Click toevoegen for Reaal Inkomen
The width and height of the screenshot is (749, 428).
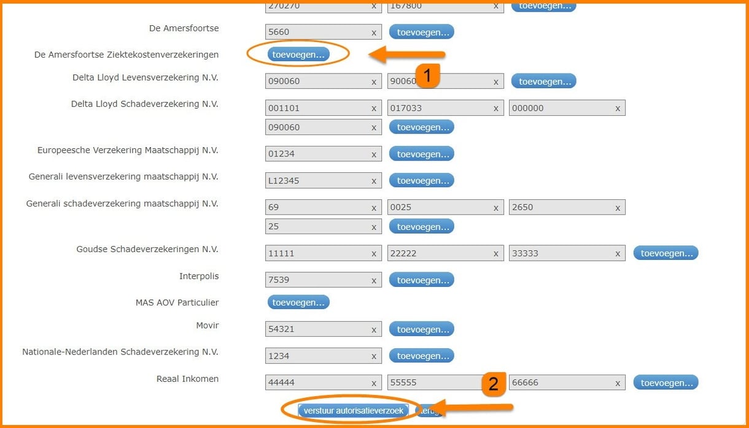point(666,383)
